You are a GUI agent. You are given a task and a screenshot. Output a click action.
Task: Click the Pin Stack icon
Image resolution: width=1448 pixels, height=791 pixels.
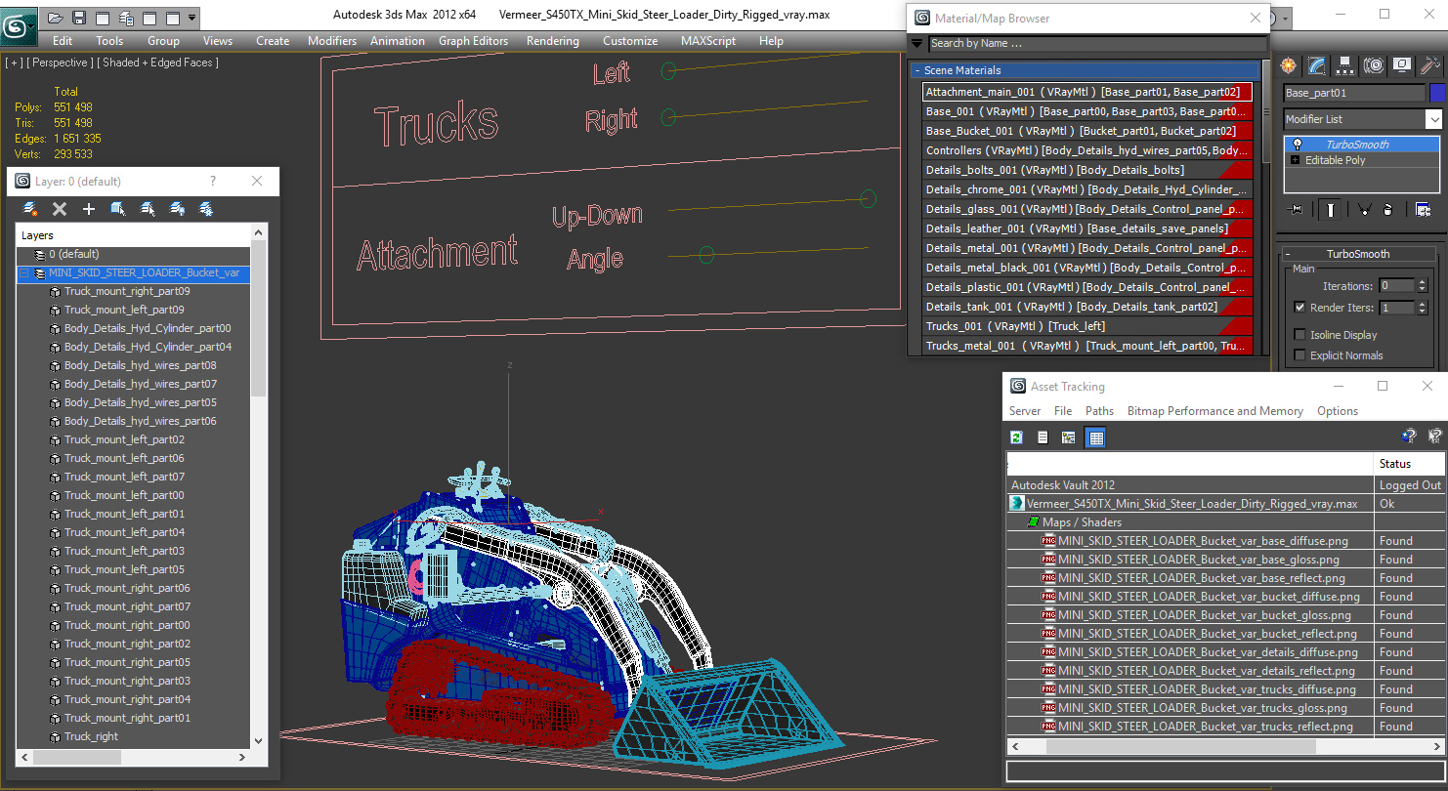(1297, 209)
